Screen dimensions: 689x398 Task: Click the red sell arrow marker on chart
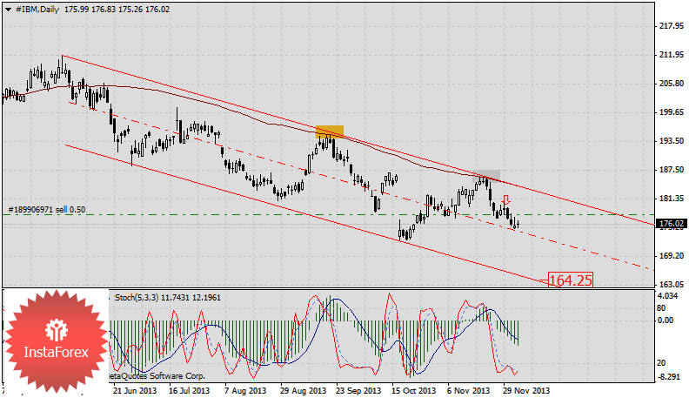click(506, 199)
